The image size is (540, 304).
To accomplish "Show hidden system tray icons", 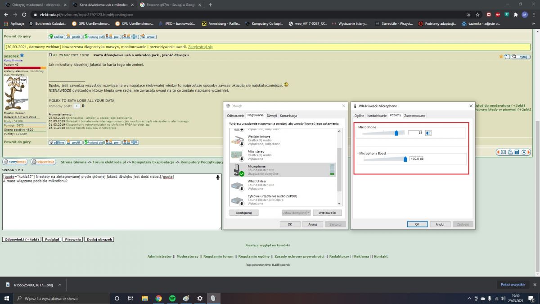I will pyautogui.click(x=469, y=298).
